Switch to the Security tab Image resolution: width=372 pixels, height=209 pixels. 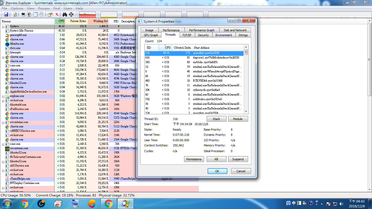click(203, 35)
